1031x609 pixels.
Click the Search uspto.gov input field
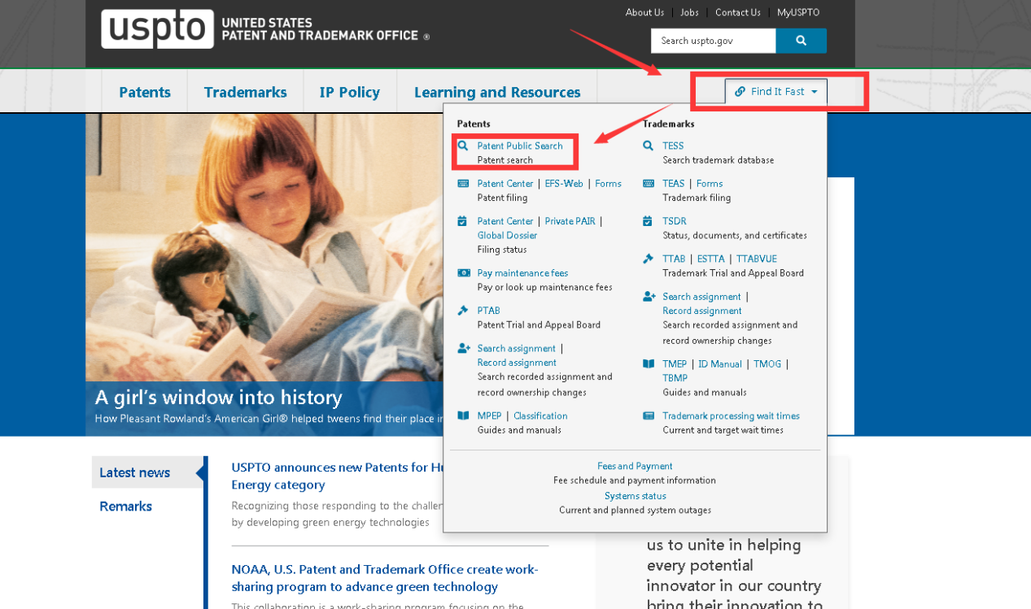713,41
